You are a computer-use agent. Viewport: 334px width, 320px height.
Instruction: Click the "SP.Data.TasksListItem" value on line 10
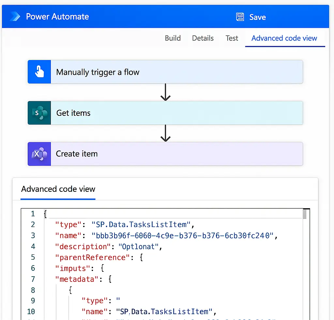pyautogui.click(x=164, y=312)
